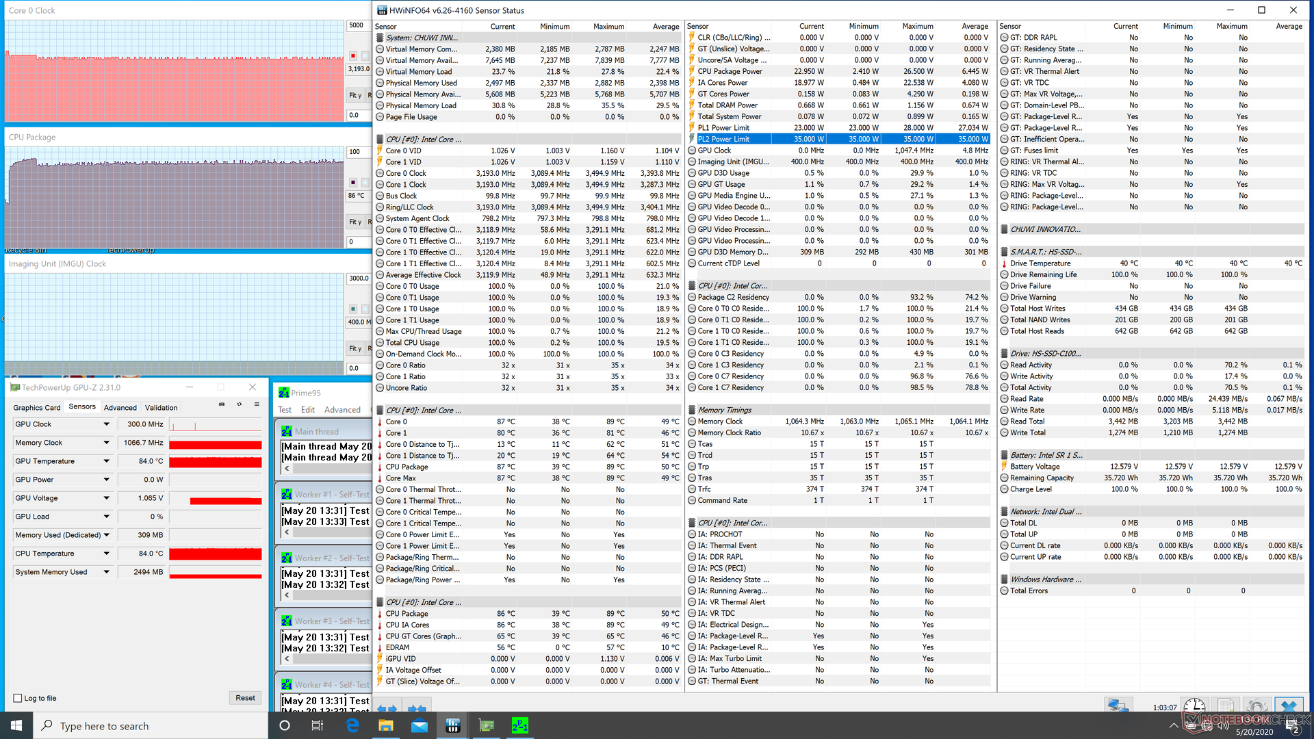
Task: Toggle GPU-Z Log to file checkbox
Action: tap(18, 698)
